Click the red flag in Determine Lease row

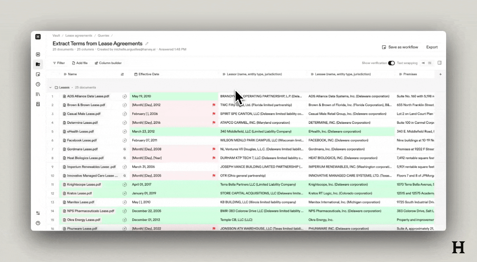(214, 123)
